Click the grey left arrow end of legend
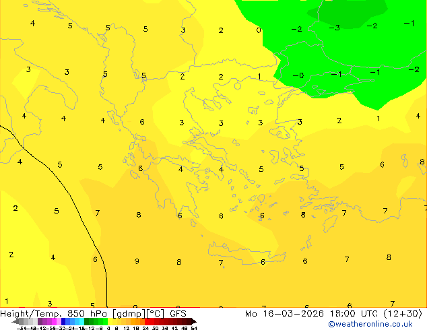 tap(15, 321)
